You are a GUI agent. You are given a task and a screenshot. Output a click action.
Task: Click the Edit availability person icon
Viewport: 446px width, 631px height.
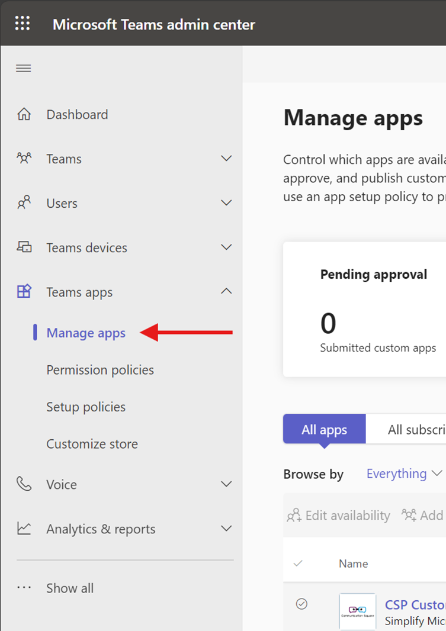[x=294, y=515]
